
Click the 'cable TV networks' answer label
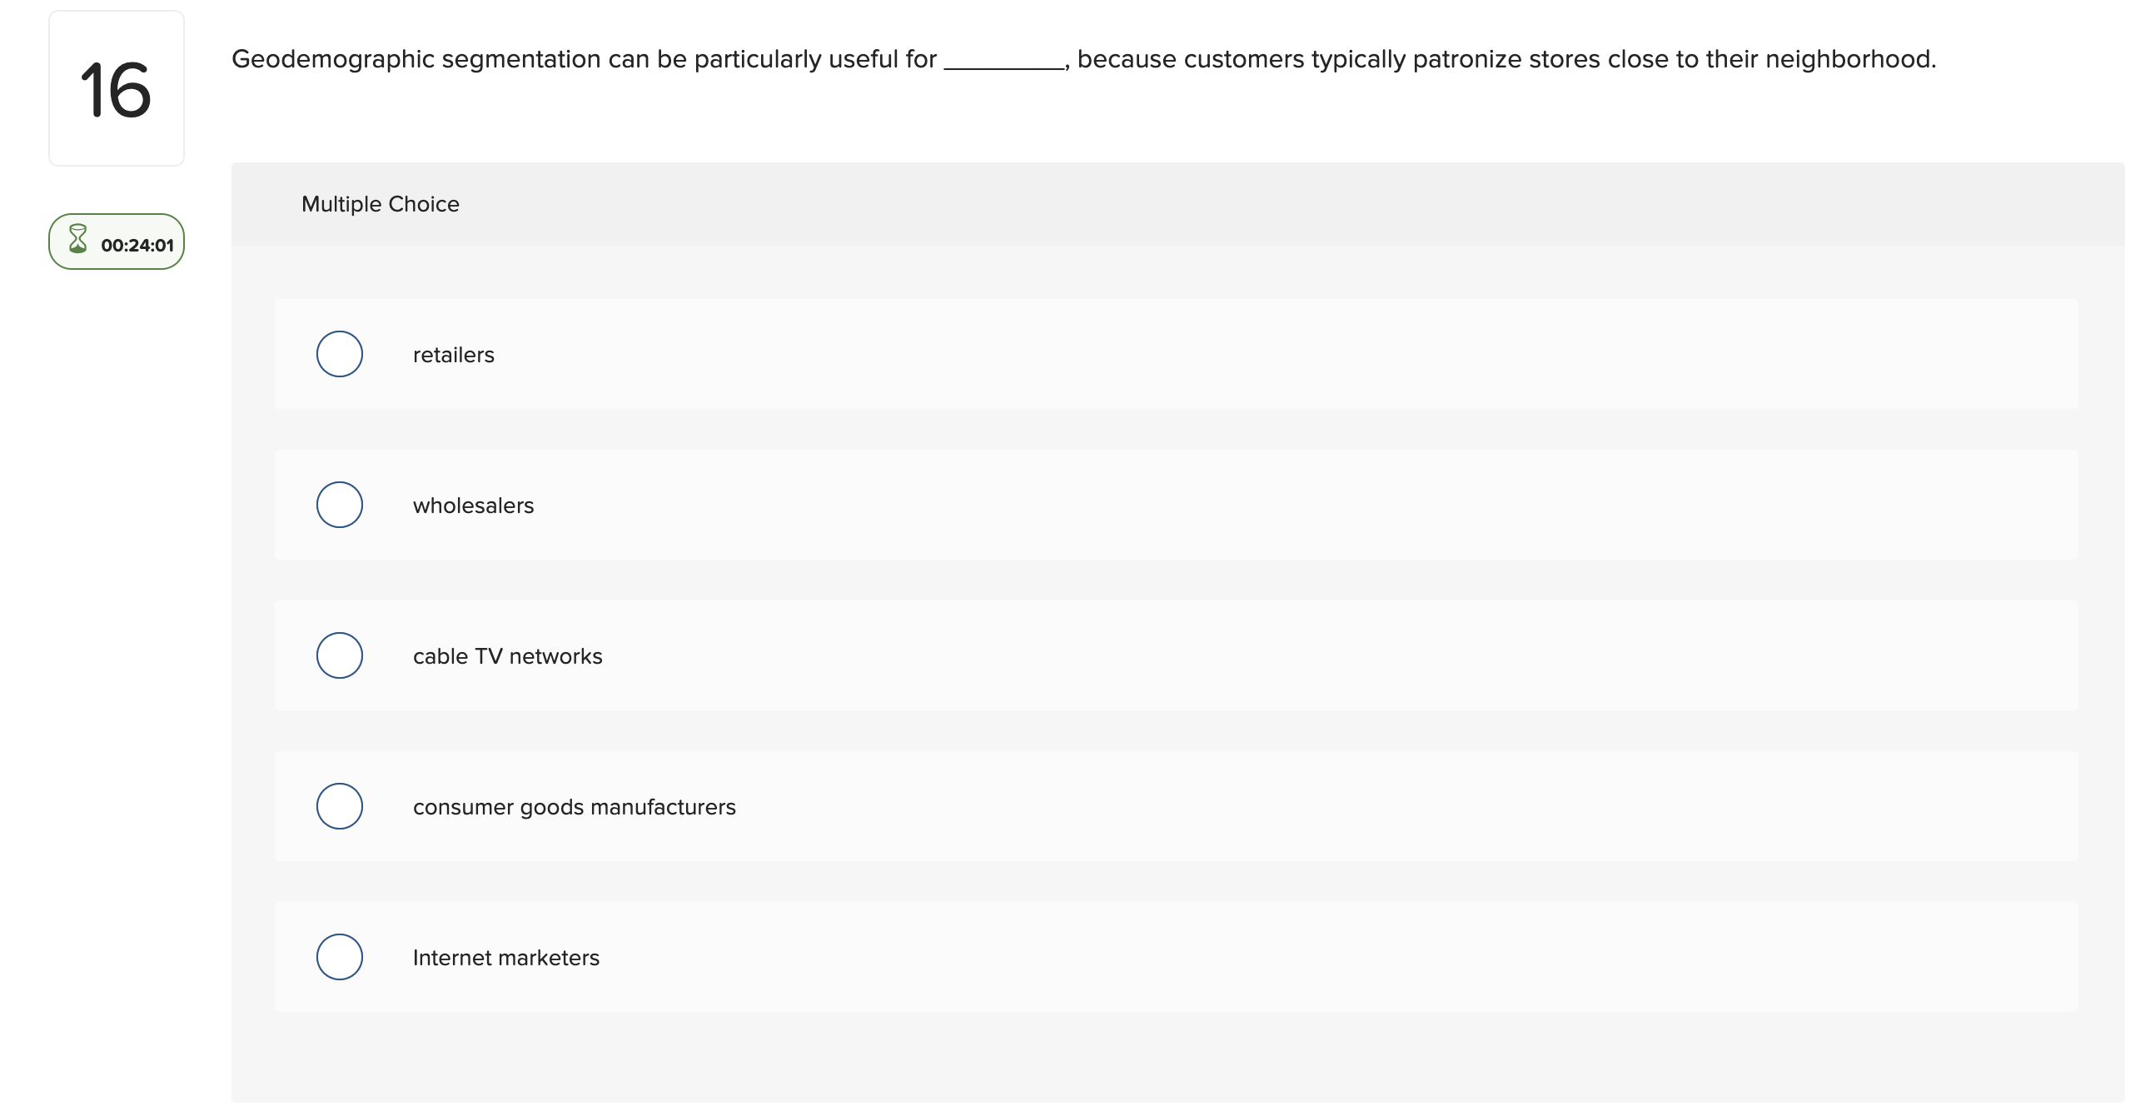pyautogui.click(x=508, y=656)
